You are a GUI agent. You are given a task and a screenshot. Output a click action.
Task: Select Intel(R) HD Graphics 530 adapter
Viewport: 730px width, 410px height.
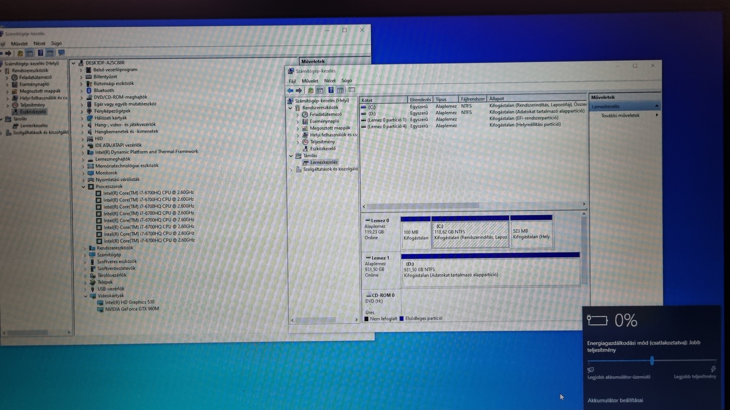[129, 302]
